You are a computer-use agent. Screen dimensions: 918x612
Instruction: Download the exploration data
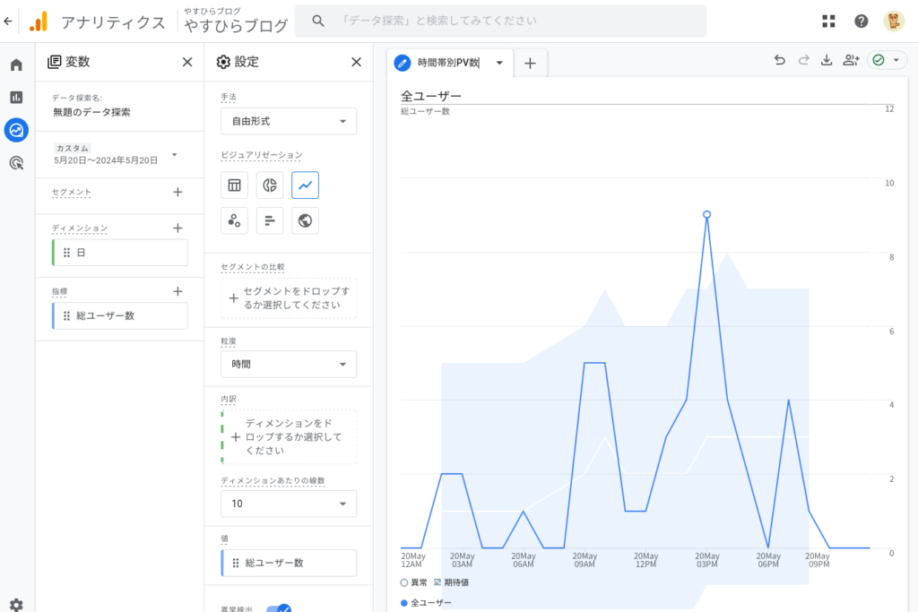(827, 61)
